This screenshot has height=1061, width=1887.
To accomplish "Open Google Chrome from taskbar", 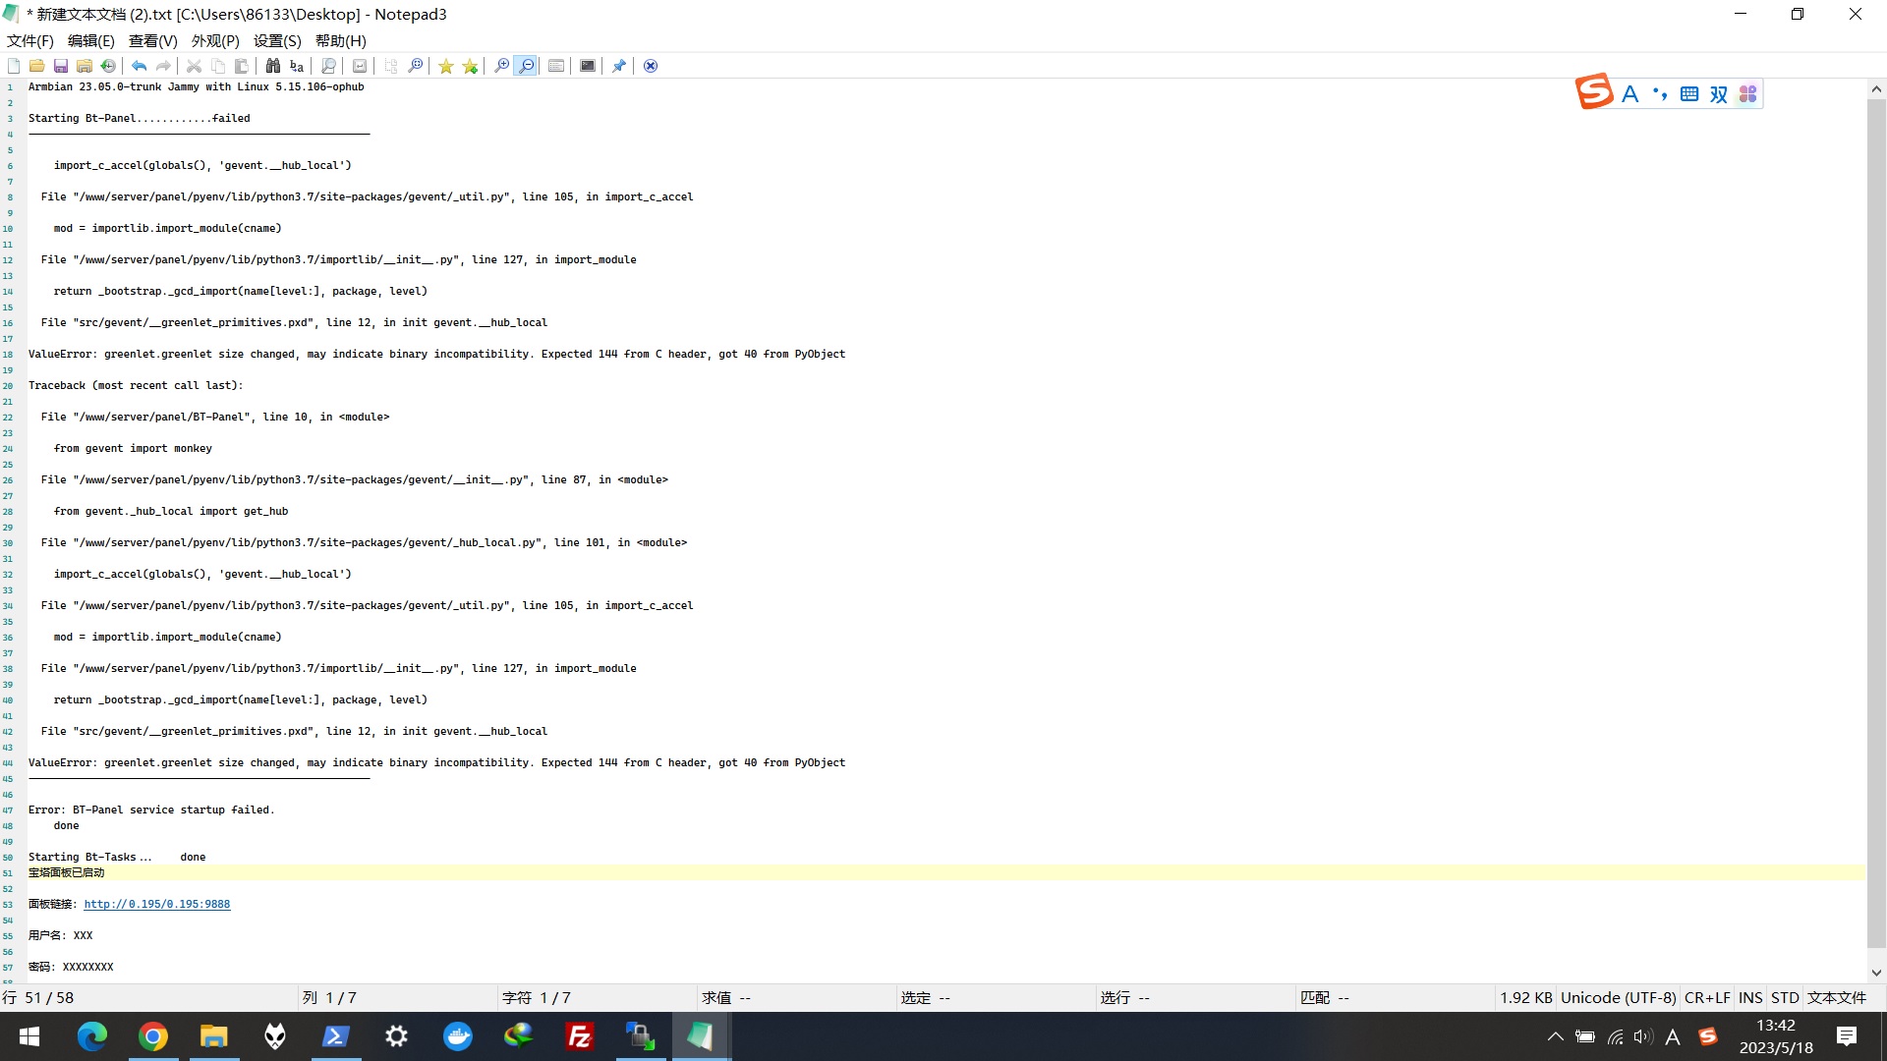I will [x=152, y=1036].
